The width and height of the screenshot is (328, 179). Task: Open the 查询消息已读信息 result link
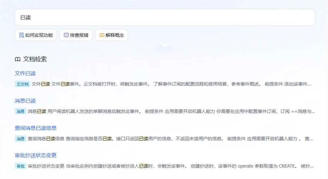[35, 128]
